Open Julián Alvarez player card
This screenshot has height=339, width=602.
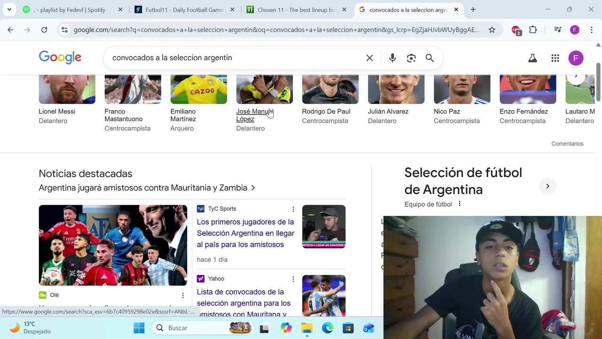pos(396,100)
